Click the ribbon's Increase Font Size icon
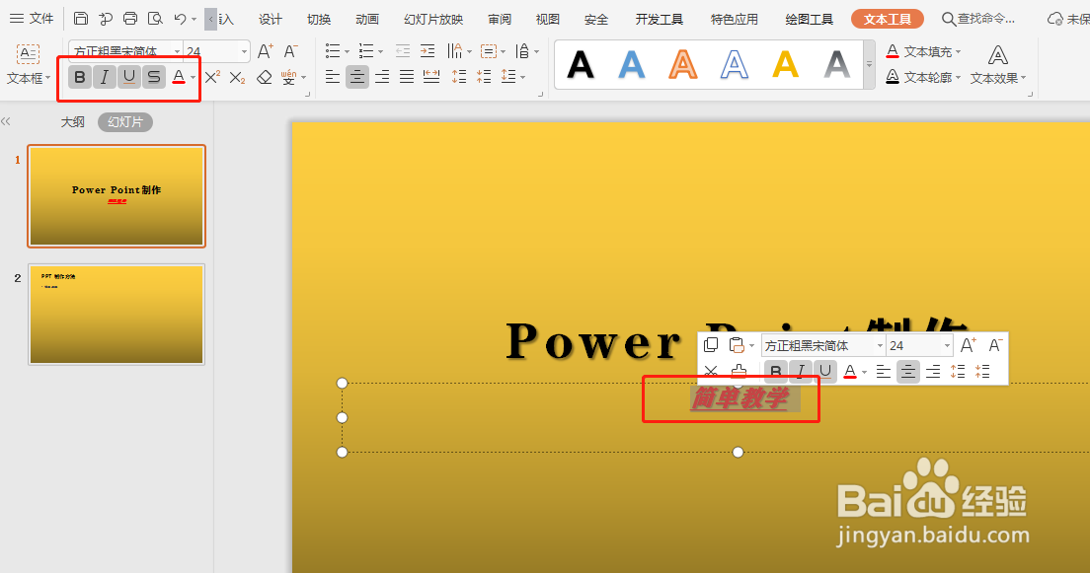 [x=265, y=50]
